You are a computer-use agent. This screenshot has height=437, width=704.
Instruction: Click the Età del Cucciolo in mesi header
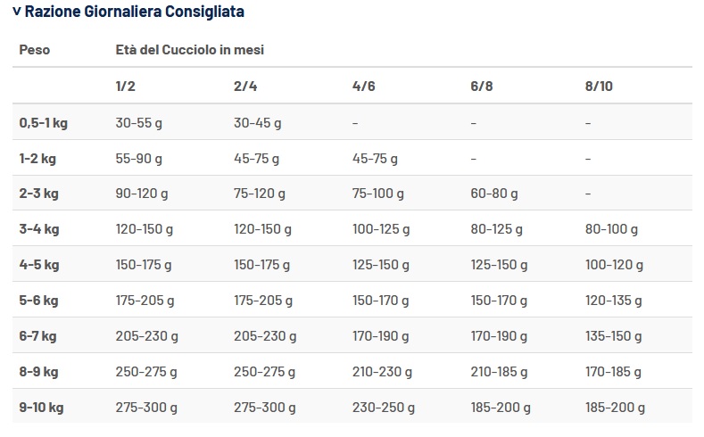coord(189,50)
